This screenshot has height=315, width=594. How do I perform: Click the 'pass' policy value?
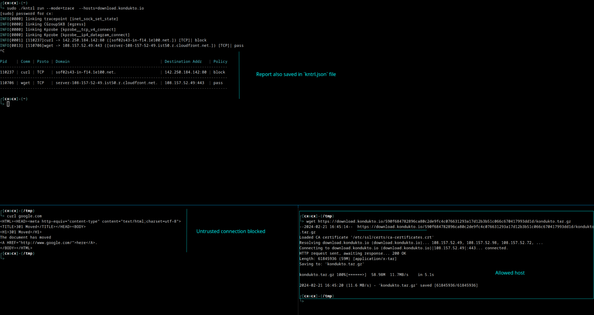coord(218,83)
